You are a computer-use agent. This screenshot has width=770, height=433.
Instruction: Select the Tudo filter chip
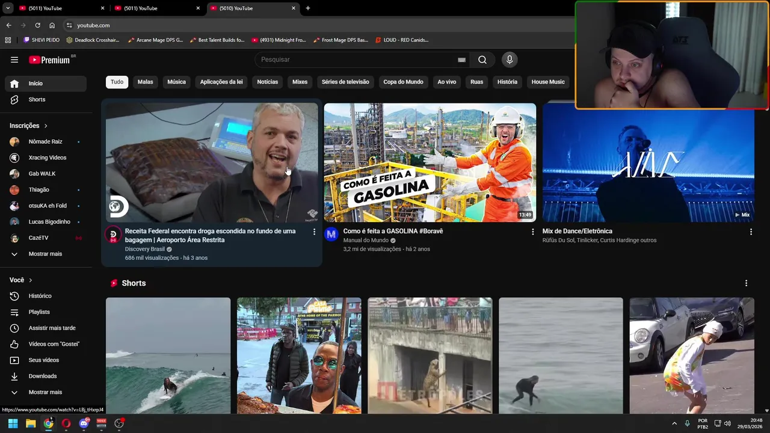117,82
